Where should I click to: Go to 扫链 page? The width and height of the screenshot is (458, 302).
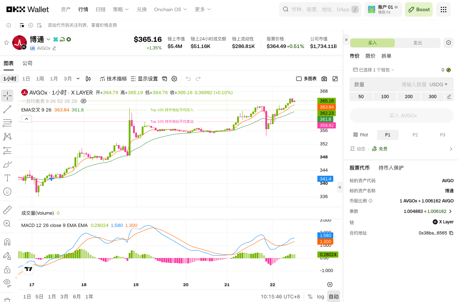point(100,9)
